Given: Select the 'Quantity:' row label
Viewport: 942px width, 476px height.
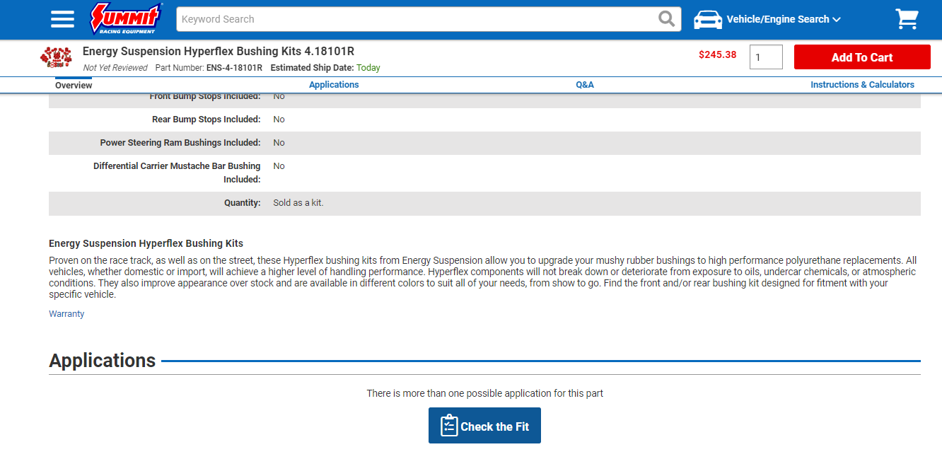Looking at the screenshot, I should 243,203.
